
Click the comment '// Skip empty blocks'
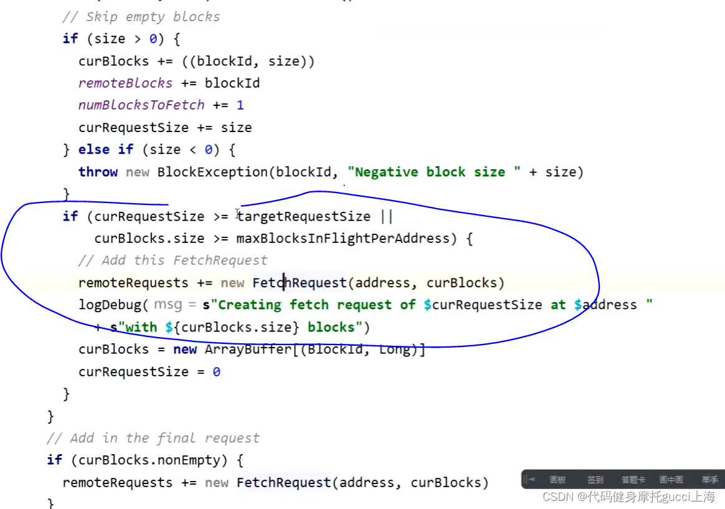coord(141,17)
